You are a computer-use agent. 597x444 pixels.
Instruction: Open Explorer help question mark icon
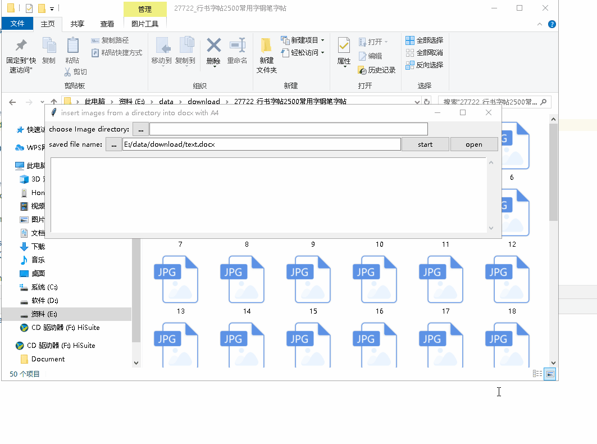pyautogui.click(x=552, y=24)
